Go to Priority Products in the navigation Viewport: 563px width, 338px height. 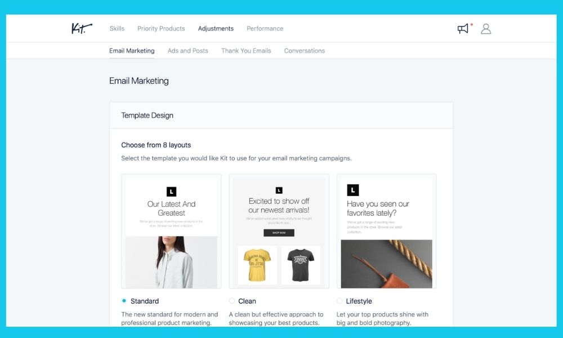[161, 28]
